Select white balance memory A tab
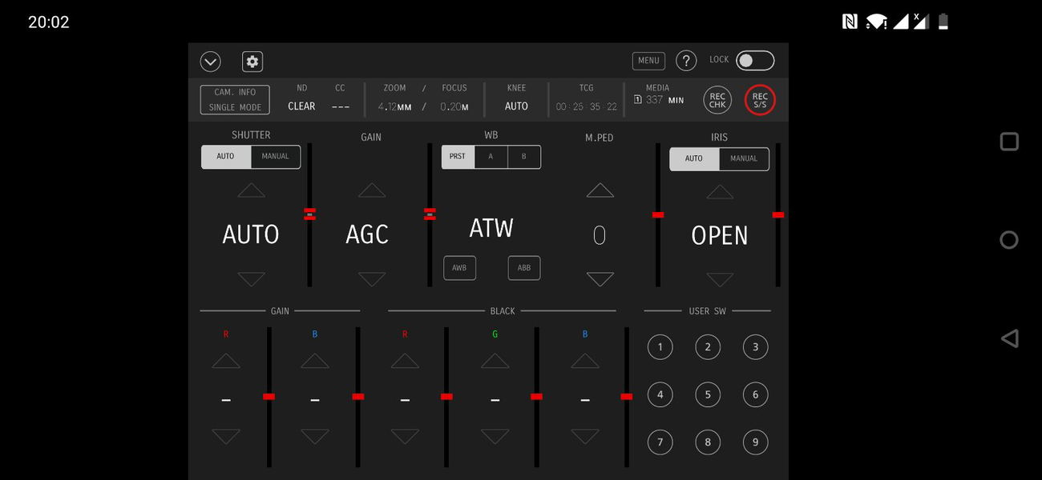1042x480 pixels. (x=491, y=157)
